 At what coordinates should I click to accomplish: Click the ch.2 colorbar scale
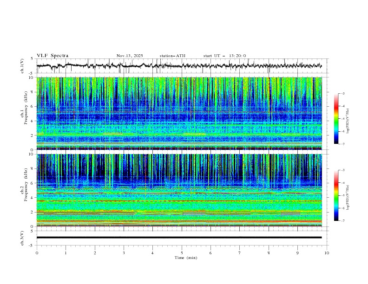[x=336, y=195]
